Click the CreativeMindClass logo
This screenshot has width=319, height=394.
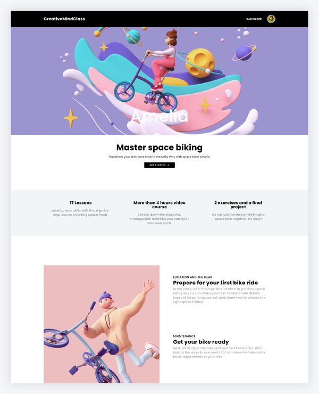64,19
